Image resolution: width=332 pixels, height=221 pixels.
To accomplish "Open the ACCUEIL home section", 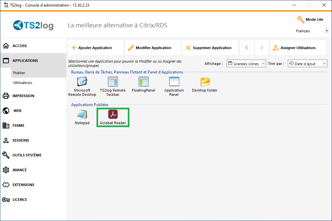I will point(33,46).
